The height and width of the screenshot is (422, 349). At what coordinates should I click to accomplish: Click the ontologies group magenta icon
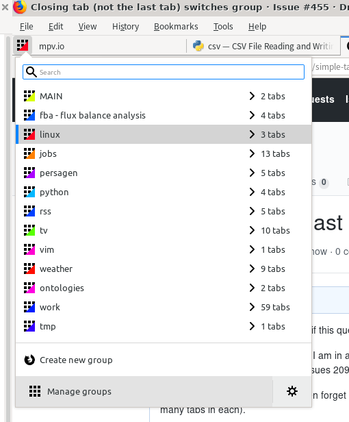(29, 288)
